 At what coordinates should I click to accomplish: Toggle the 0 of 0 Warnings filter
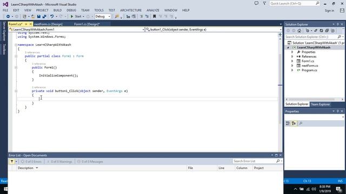(x=59, y=162)
